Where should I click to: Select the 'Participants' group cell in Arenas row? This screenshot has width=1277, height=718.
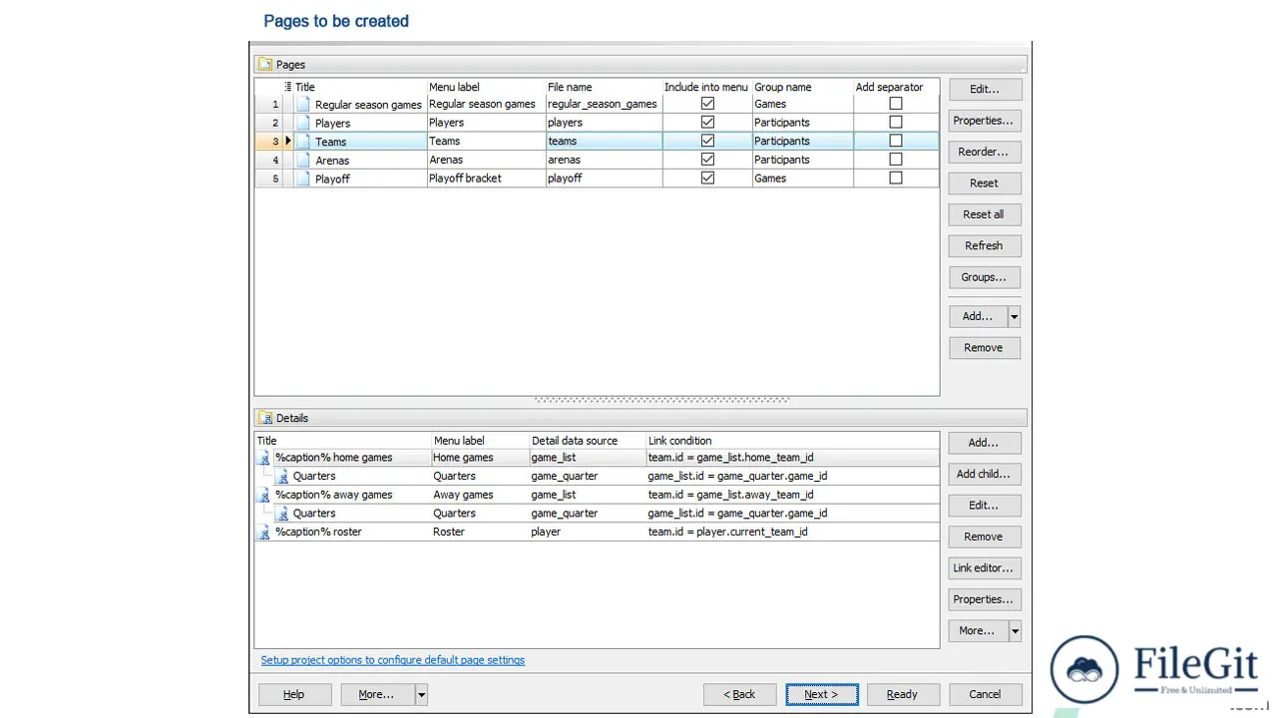[802, 160]
